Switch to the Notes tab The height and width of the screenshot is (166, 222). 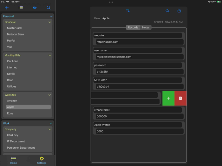(146, 28)
